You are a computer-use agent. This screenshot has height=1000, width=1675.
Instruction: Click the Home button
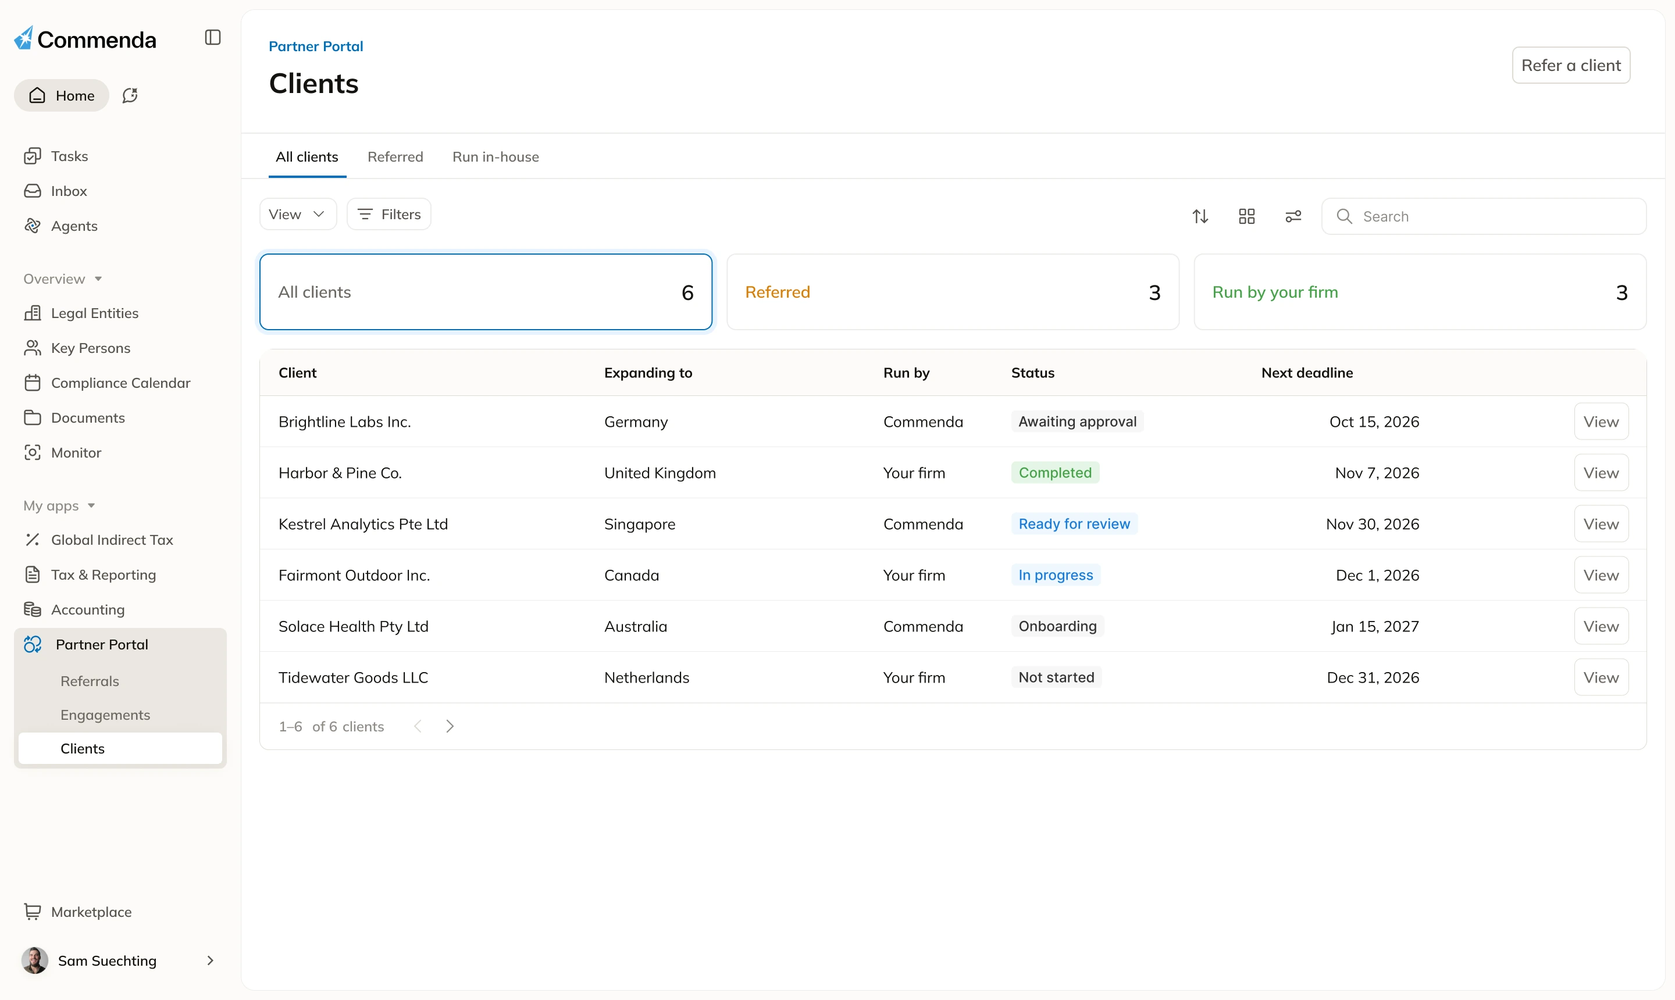point(62,96)
